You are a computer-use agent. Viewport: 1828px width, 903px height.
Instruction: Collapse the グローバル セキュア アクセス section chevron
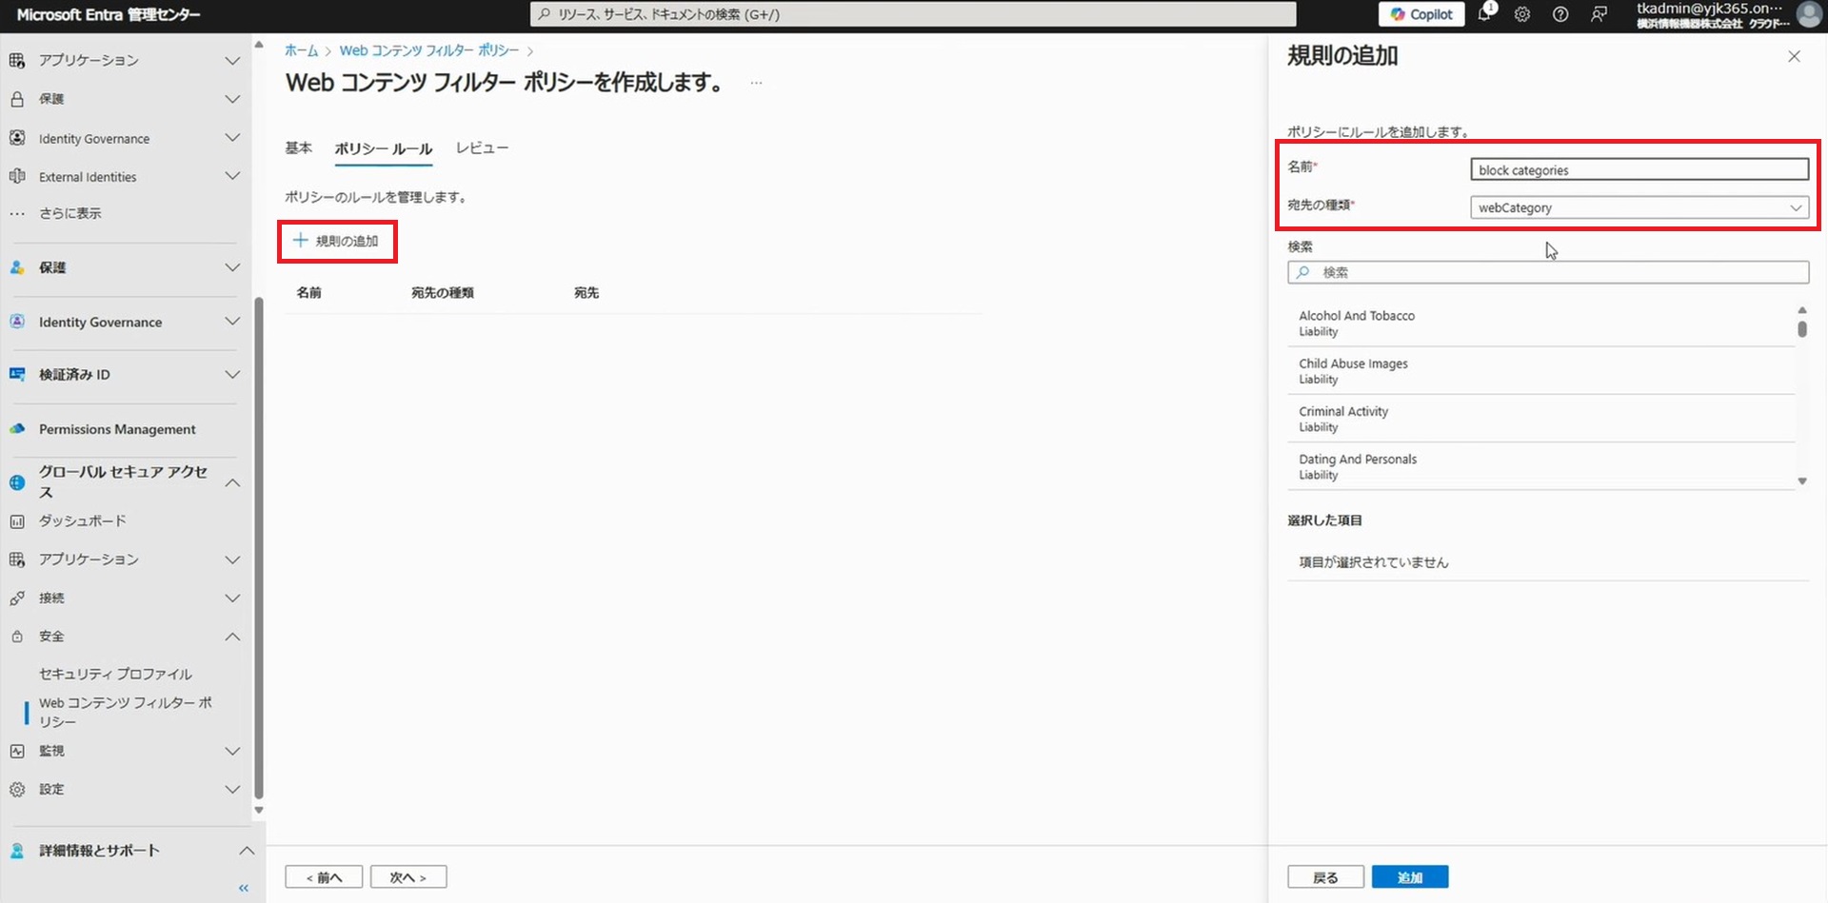(232, 482)
